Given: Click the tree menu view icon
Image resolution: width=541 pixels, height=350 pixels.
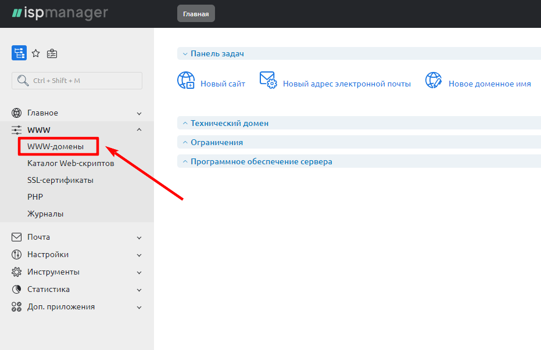Looking at the screenshot, I should point(19,53).
